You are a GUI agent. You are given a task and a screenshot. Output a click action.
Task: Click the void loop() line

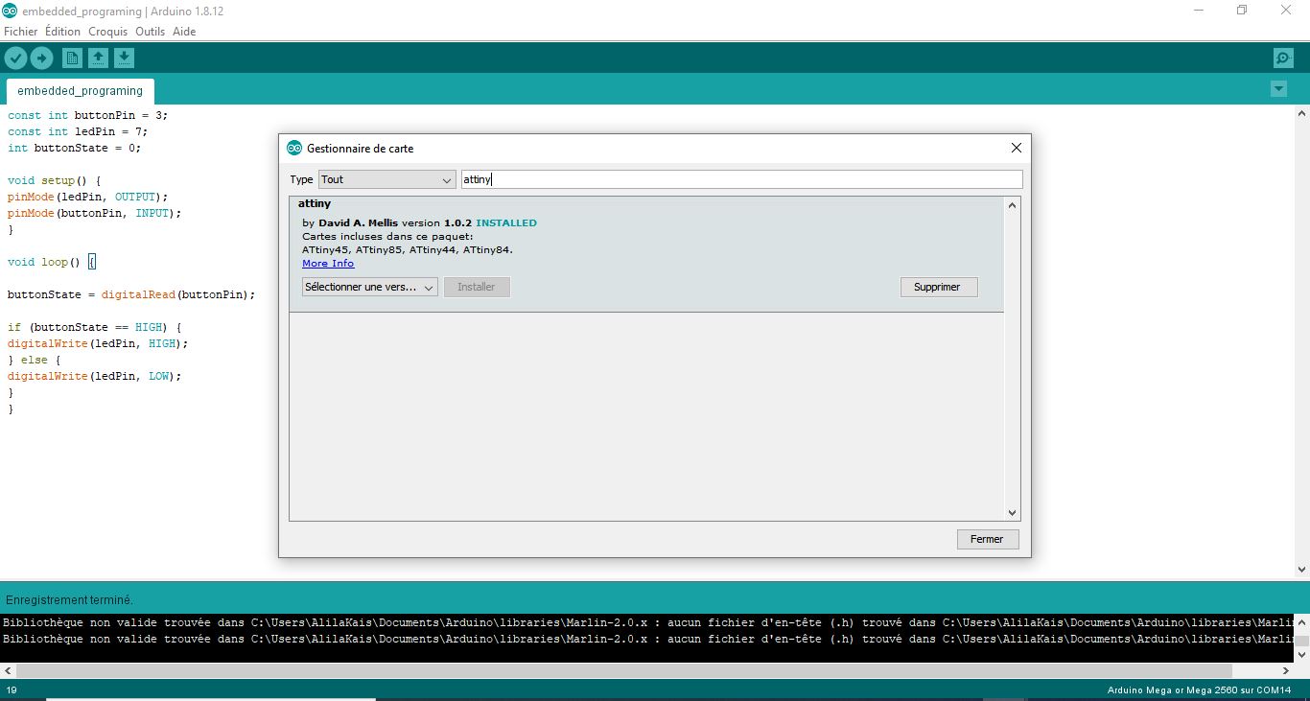pyautogui.click(x=52, y=262)
